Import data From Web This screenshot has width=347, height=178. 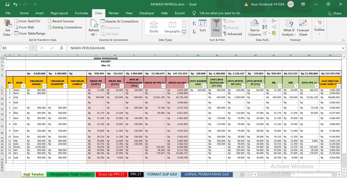click(x=24, y=27)
